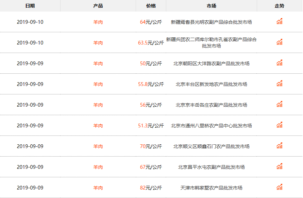Select market name 北京京丰岳各庄农副产品批发市场
This screenshot has height=198, width=303.
click(212, 105)
